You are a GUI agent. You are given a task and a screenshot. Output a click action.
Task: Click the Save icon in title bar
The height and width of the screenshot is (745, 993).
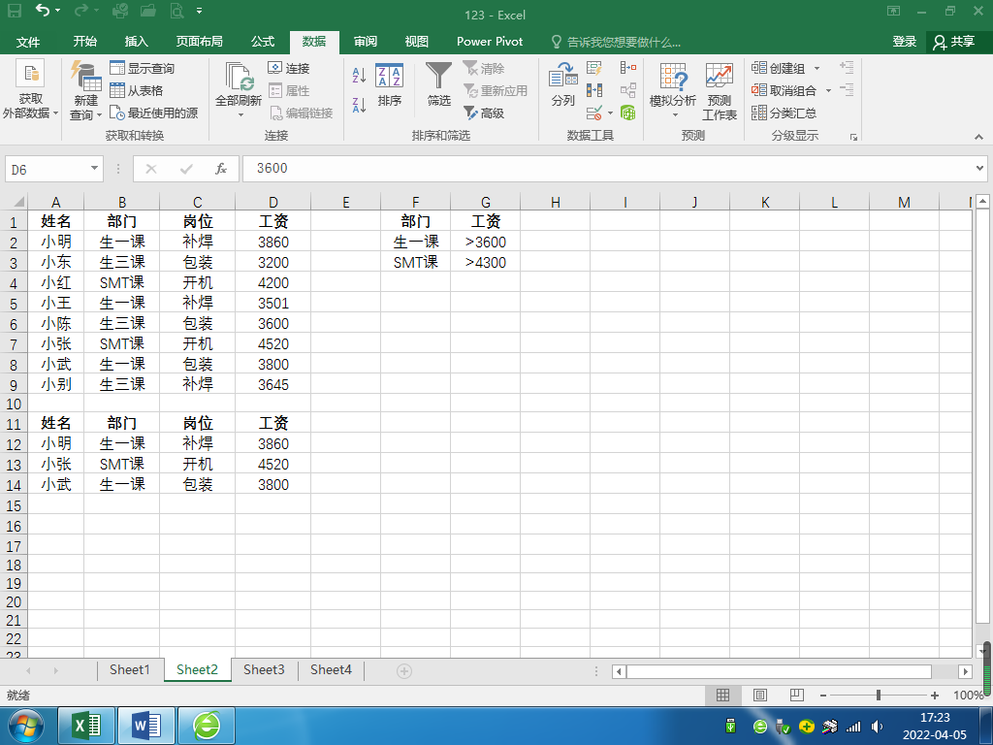14,11
